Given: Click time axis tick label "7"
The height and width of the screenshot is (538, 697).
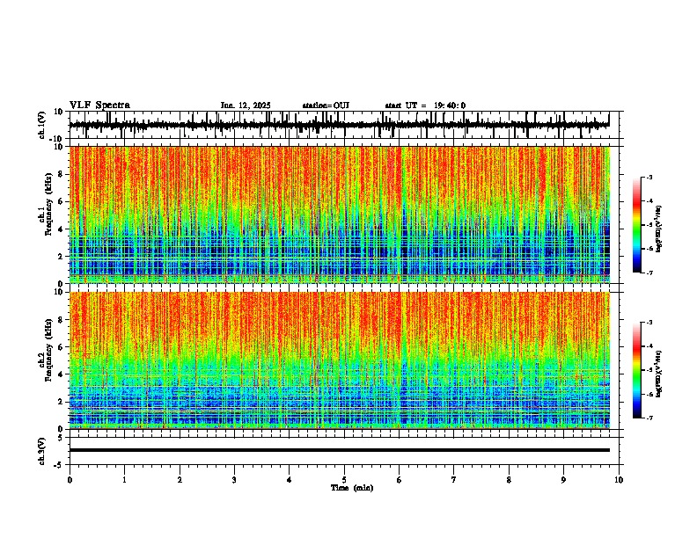Looking at the screenshot, I should click(454, 480).
